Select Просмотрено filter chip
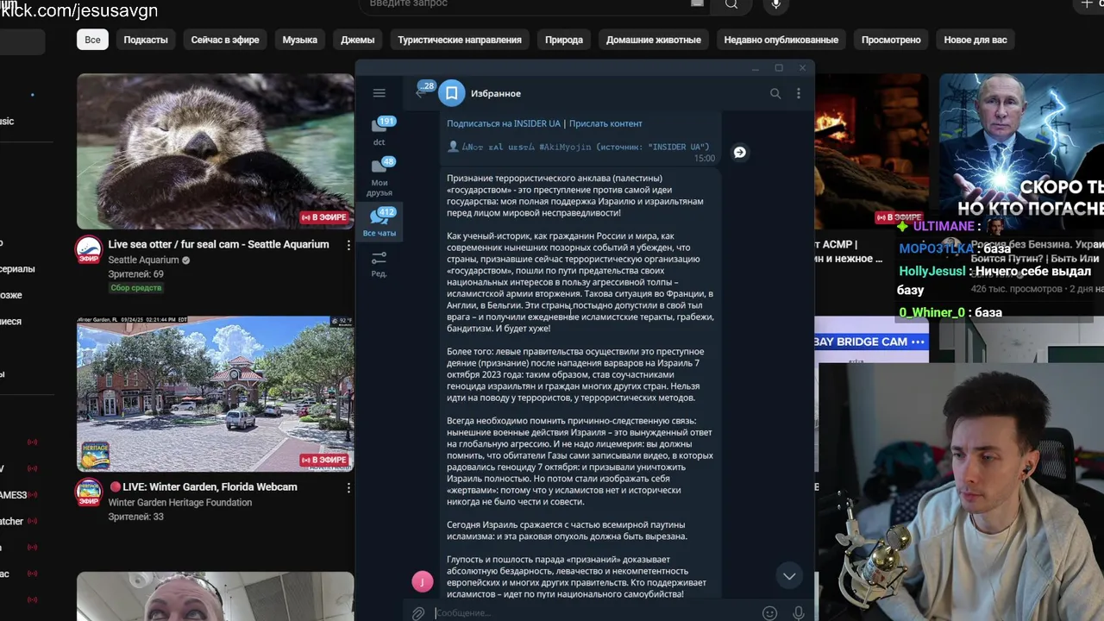1104x621 pixels. pyautogui.click(x=891, y=40)
